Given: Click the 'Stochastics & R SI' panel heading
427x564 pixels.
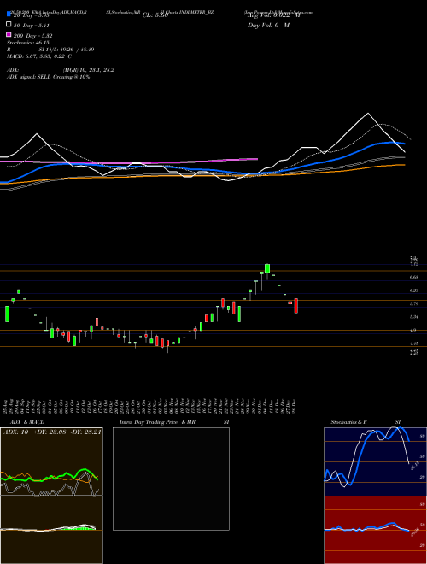Looking at the screenshot, I should tap(366, 422).
